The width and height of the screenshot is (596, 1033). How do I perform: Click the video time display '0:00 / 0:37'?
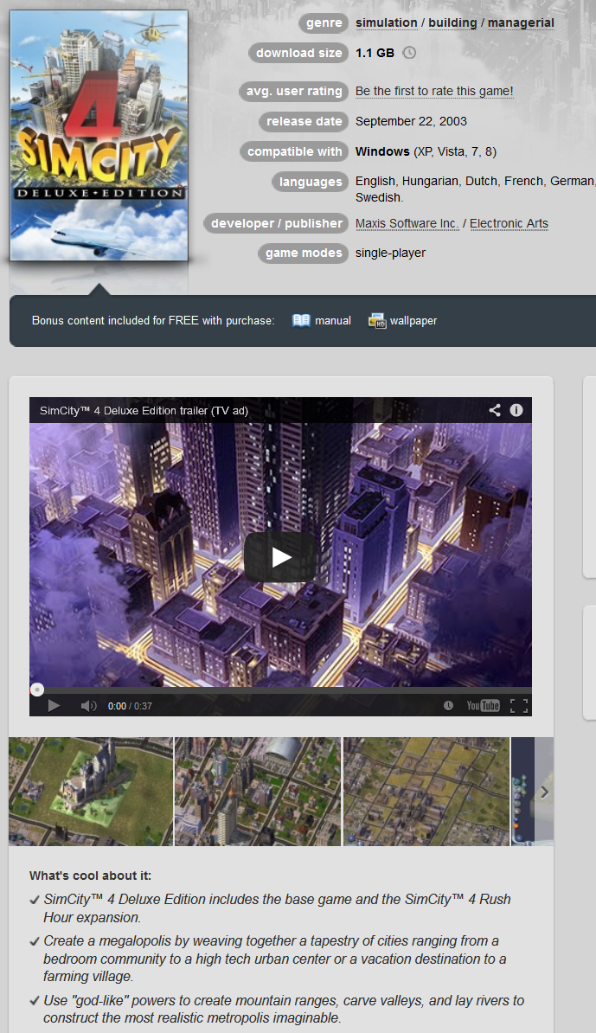click(x=130, y=706)
